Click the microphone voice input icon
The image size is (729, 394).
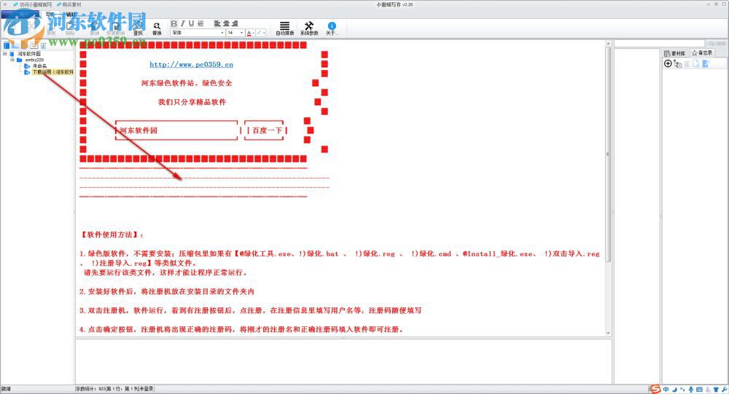pyautogui.click(x=691, y=390)
